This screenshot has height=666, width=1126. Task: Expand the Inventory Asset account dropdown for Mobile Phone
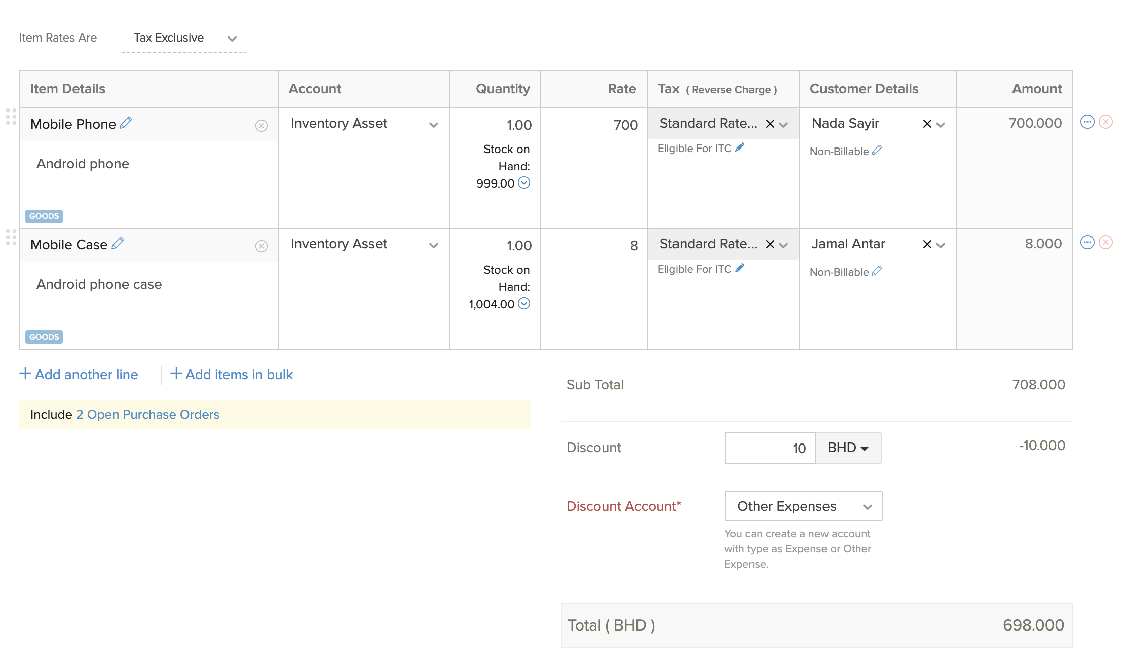pyautogui.click(x=433, y=125)
